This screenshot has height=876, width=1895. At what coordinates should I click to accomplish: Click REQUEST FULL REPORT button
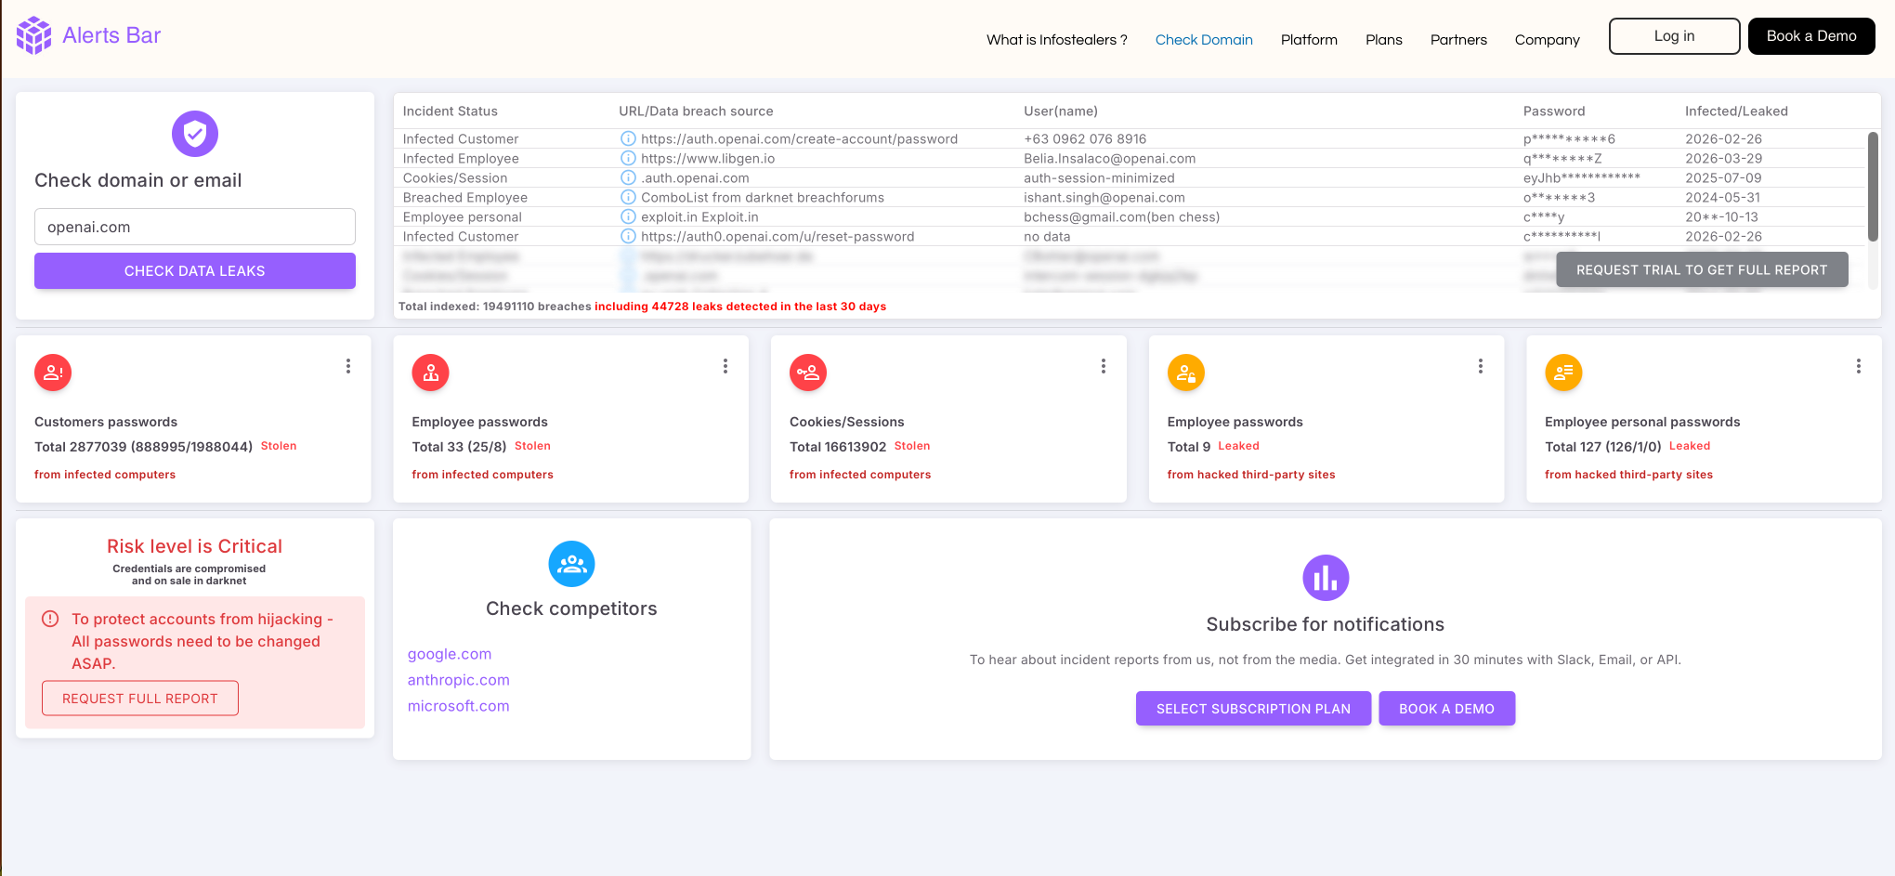[140, 699]
